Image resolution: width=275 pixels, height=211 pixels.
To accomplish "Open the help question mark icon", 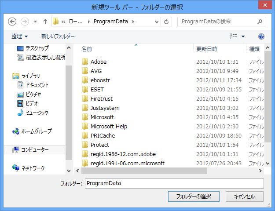I will pos(261,36).
